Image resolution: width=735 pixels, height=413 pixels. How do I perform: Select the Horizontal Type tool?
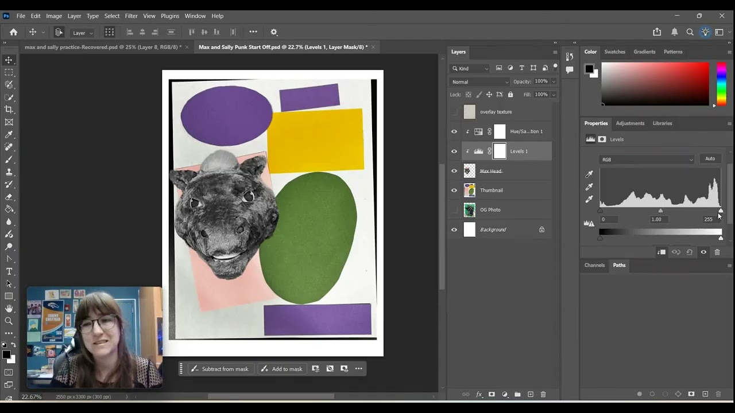tap(9, 271)
